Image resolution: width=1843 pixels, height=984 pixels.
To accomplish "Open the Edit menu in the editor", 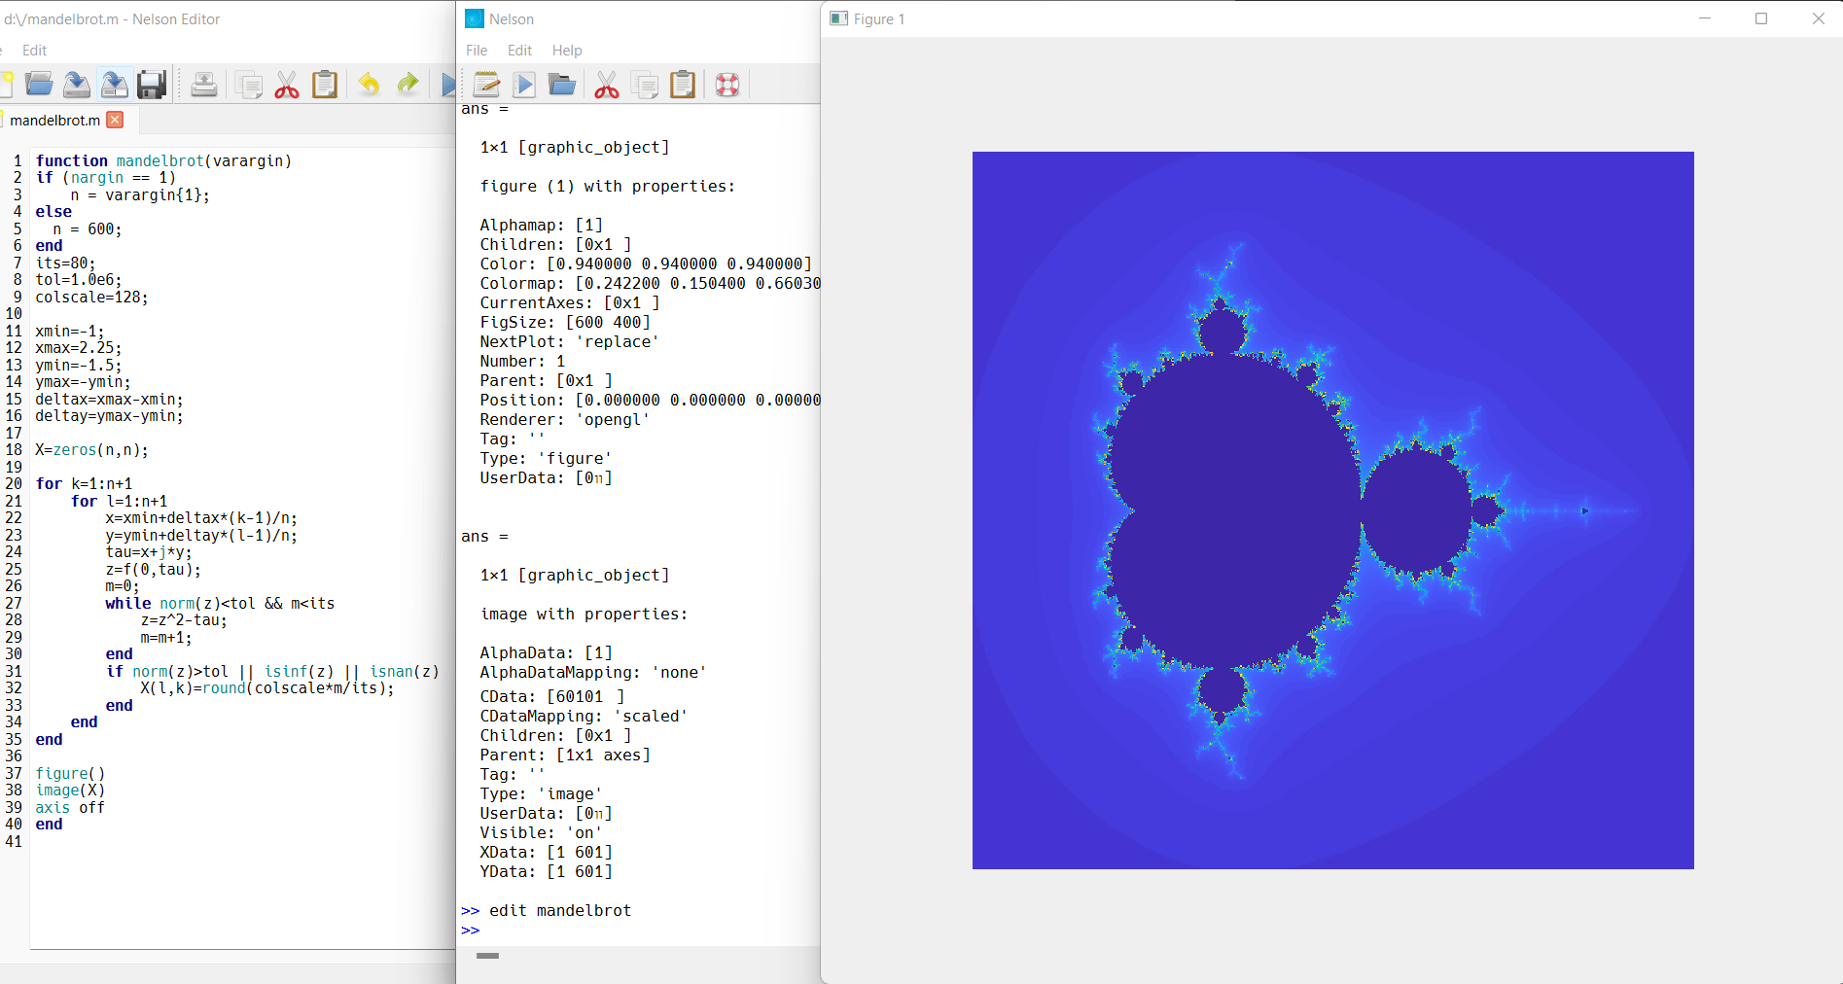I will 34,50.
